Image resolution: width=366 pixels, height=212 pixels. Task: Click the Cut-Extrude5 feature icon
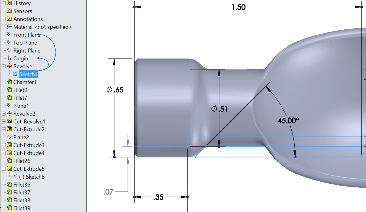point(9,169)
